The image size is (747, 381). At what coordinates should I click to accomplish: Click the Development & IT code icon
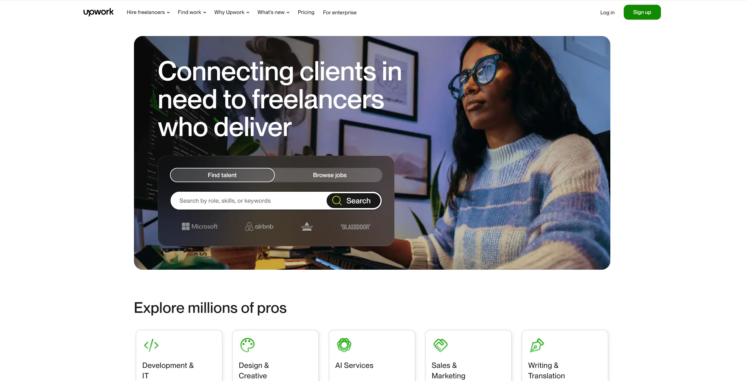coord(151,345)
